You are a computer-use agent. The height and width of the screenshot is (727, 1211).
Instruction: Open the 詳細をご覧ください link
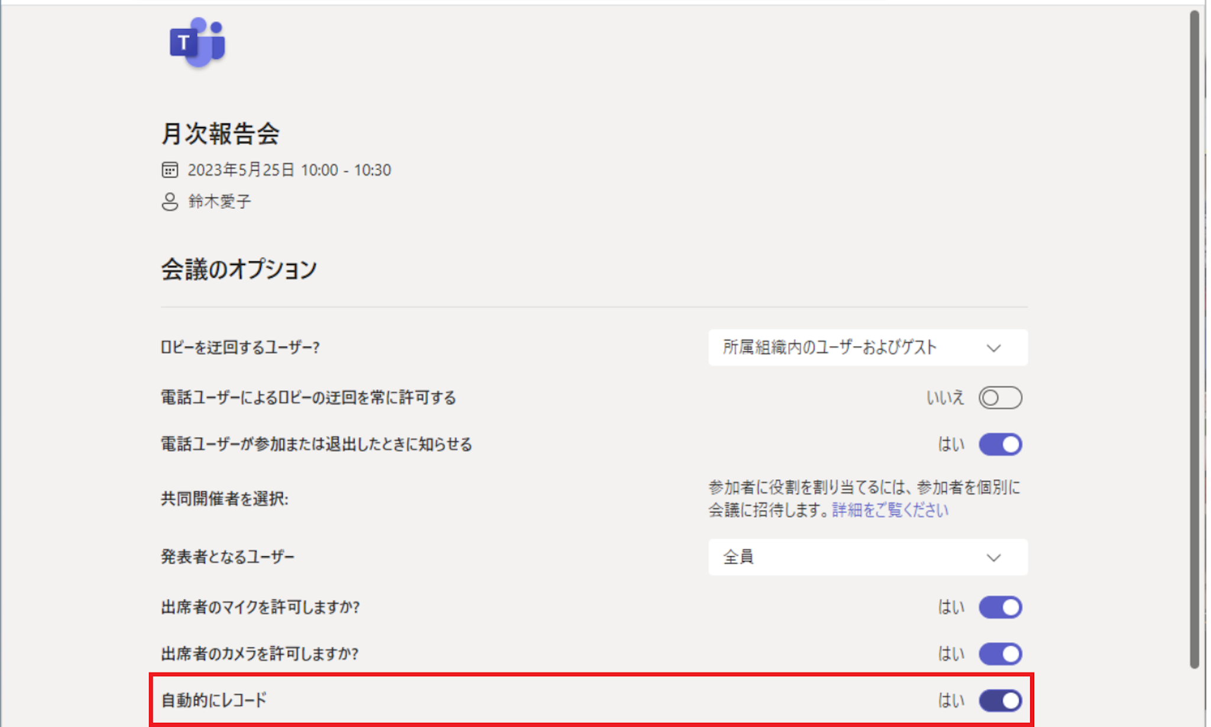pos(890,510)
